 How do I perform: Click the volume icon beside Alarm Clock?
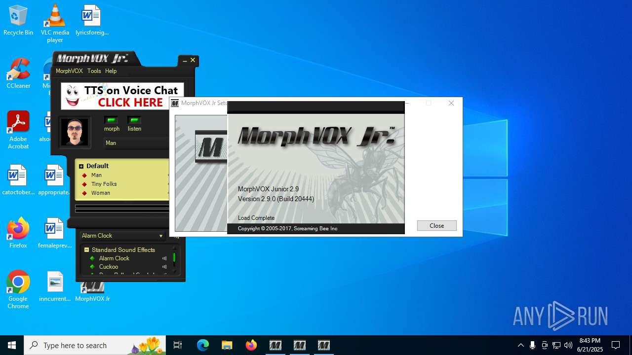click(x=164, y=258)
